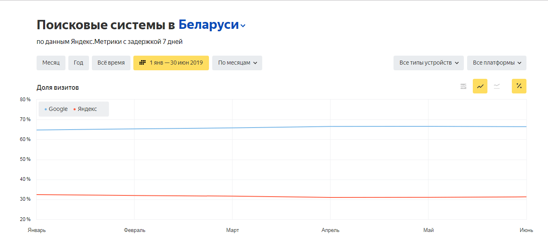Click the calendar icon on the date range button
The height and width of the screenshot is (247, 548).
[x=143, y=63]
